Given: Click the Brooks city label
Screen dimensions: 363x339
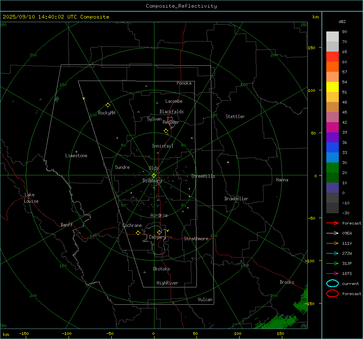Looking at the screenshot, I should pos(287,282).
